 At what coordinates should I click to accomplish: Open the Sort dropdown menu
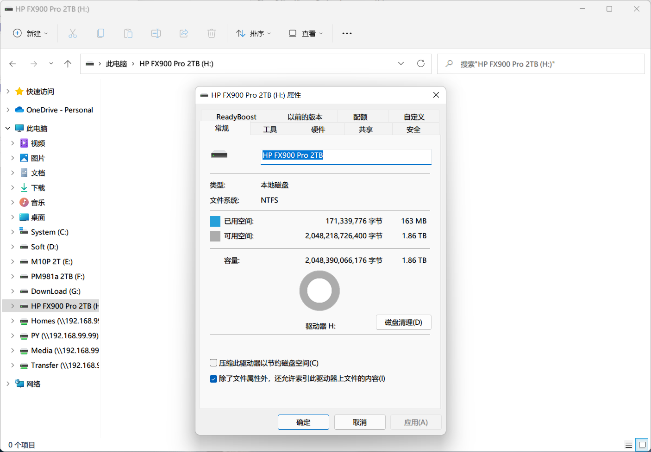(254, 33)
